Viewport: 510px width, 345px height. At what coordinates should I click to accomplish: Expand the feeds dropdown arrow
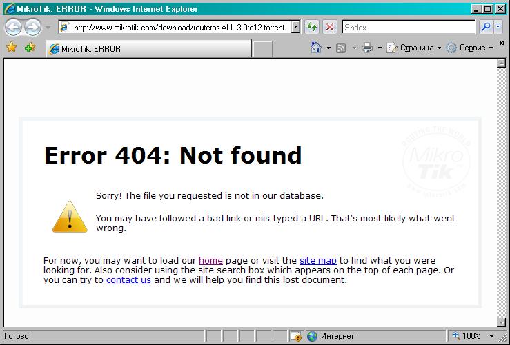point(355,48)
